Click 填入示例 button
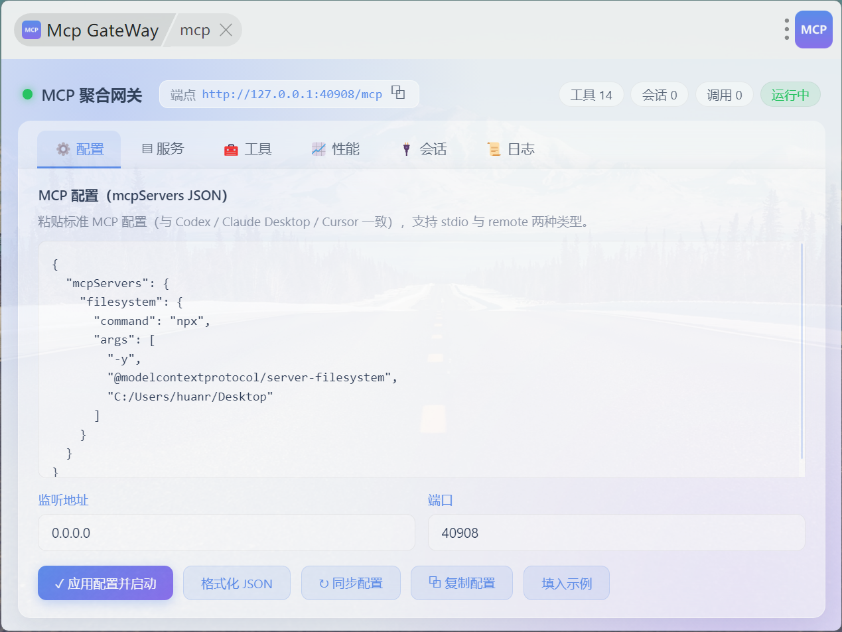The width and height of the screenshot is (842, 632). 567,583
